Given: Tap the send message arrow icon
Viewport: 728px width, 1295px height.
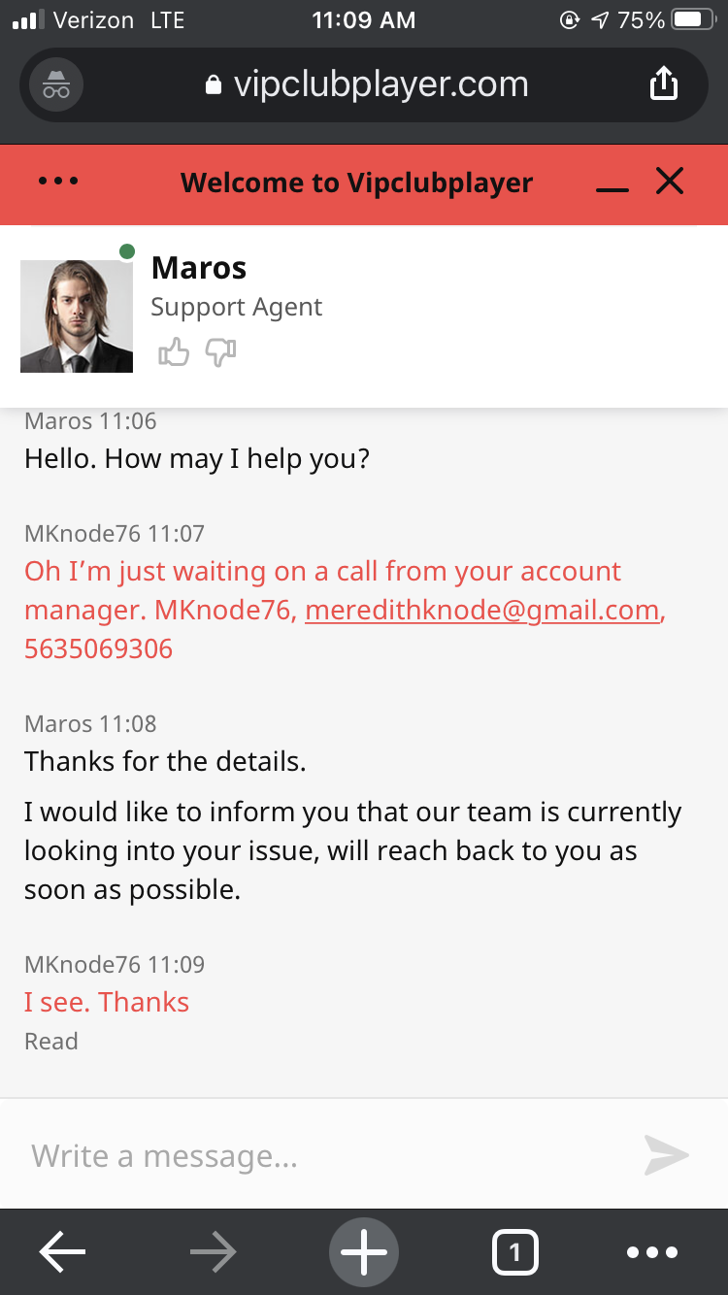Looking at the screenshot, I should pos(666,1154).
